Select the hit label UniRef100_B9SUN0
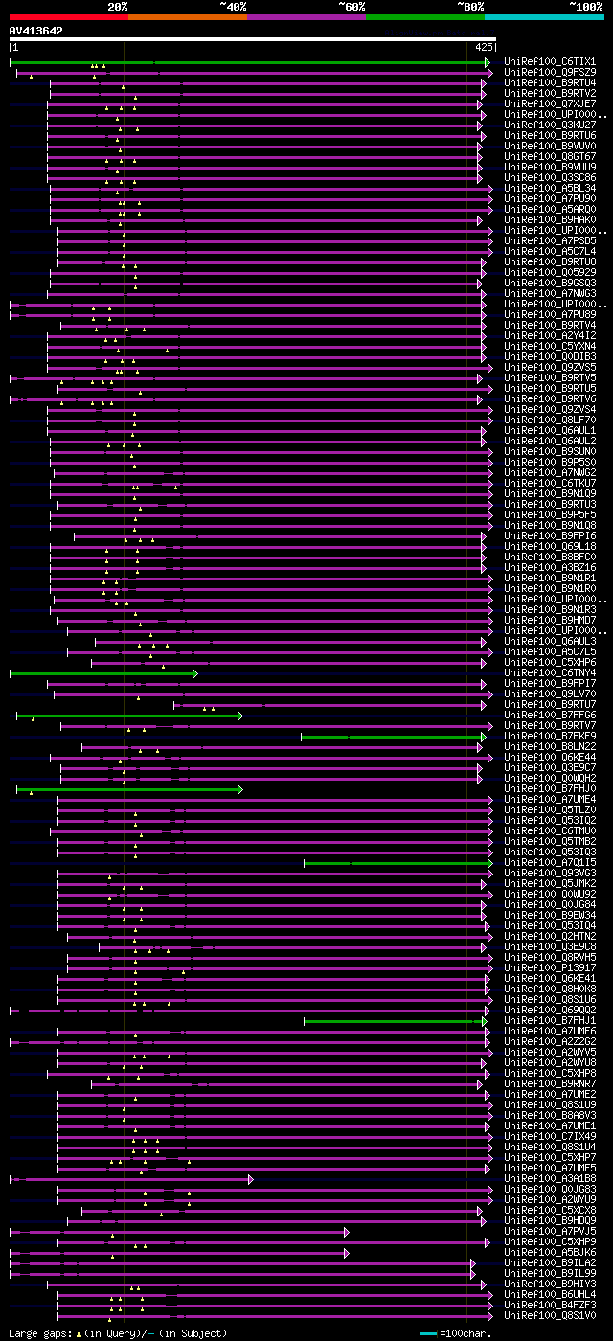 [x=549, y=451]
